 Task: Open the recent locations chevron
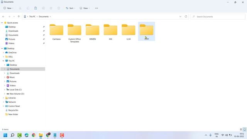[14, 17]
